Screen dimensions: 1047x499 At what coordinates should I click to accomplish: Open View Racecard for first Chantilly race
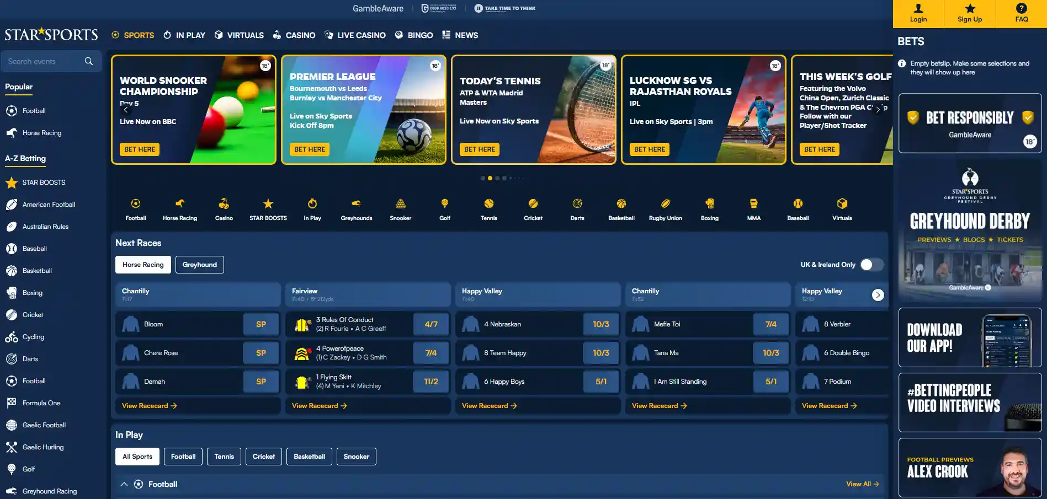pyautogui.click(x=150, y=406)
